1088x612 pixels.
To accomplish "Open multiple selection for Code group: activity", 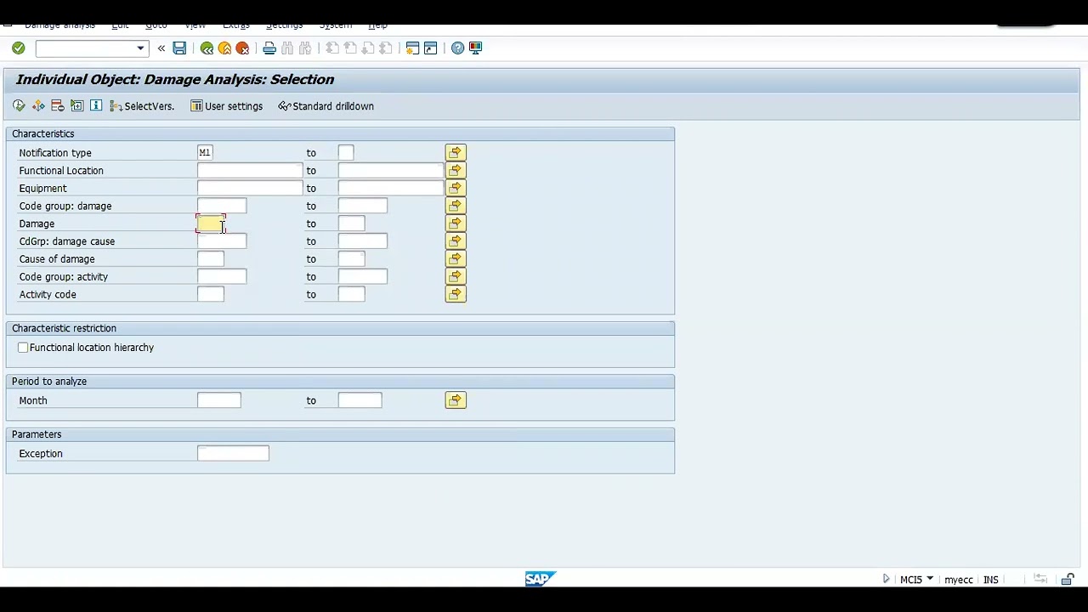I will click(x=456, y=276).
